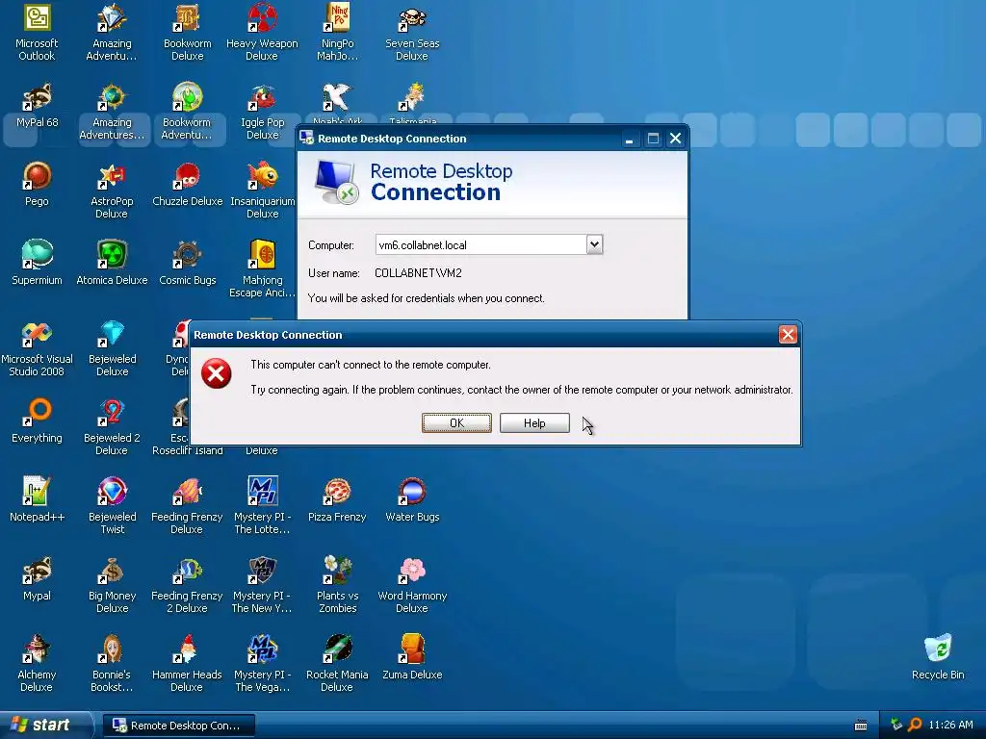Select the Microsoft Visual Studio 2008 icon
Screen dimensions: 986x739
(37, 348)
